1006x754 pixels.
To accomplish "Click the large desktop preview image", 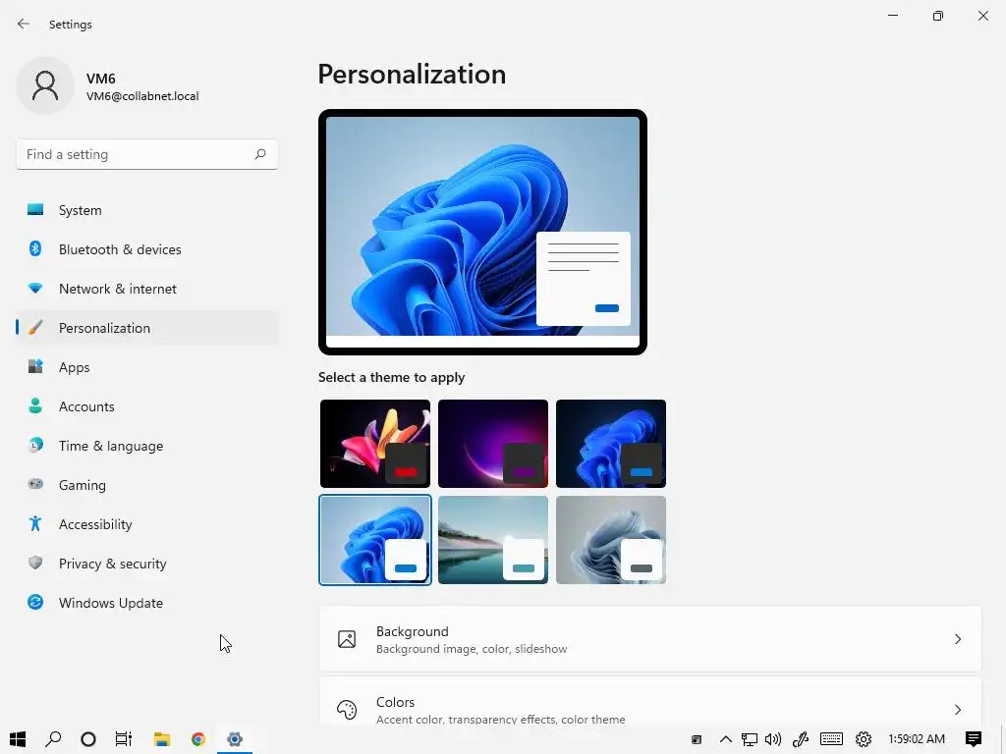I will 482,232.
